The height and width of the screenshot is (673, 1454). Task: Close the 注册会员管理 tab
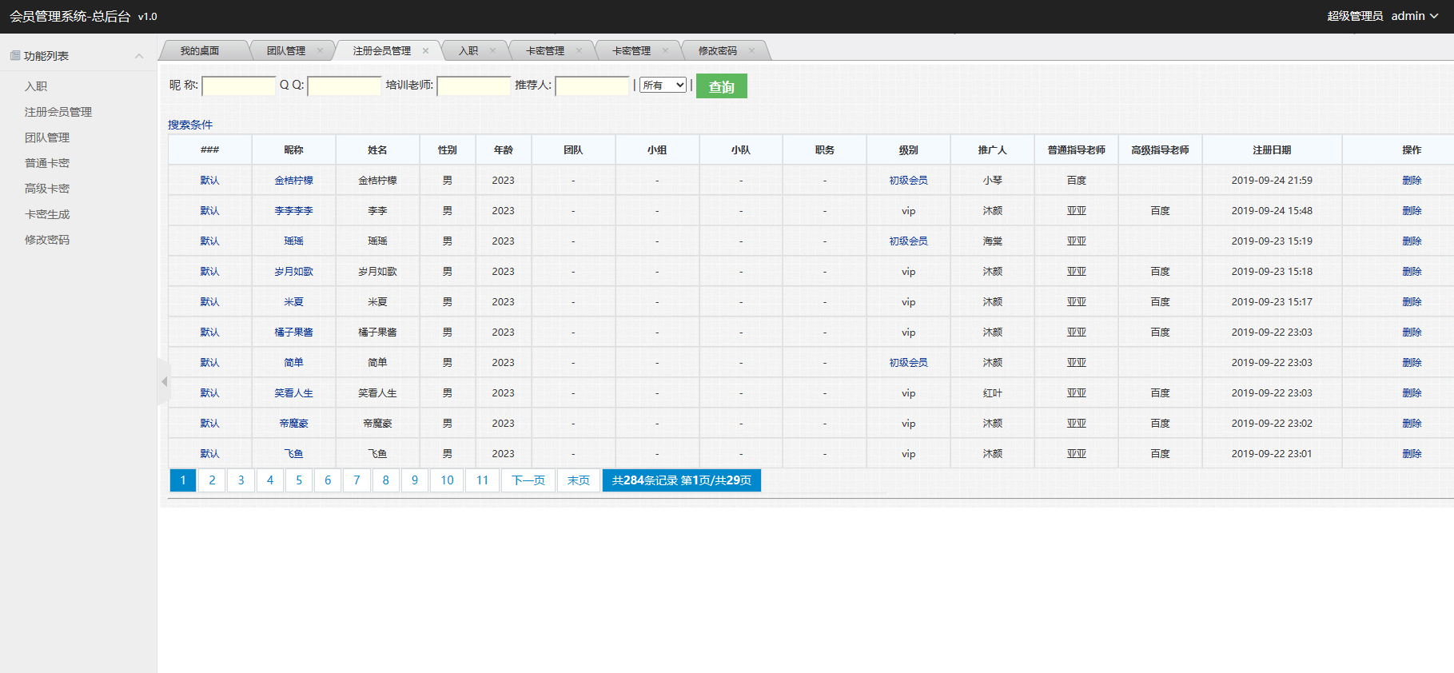pyautogui.click(x=426, y=50)
